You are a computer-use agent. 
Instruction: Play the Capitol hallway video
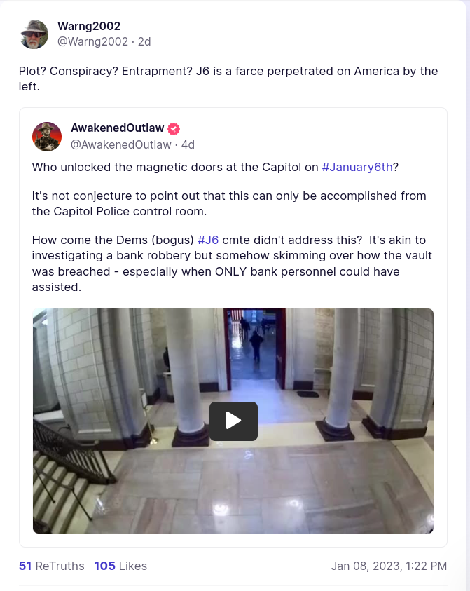[233, 421]
